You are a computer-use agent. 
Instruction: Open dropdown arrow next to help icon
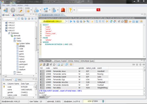pos(74,10)
